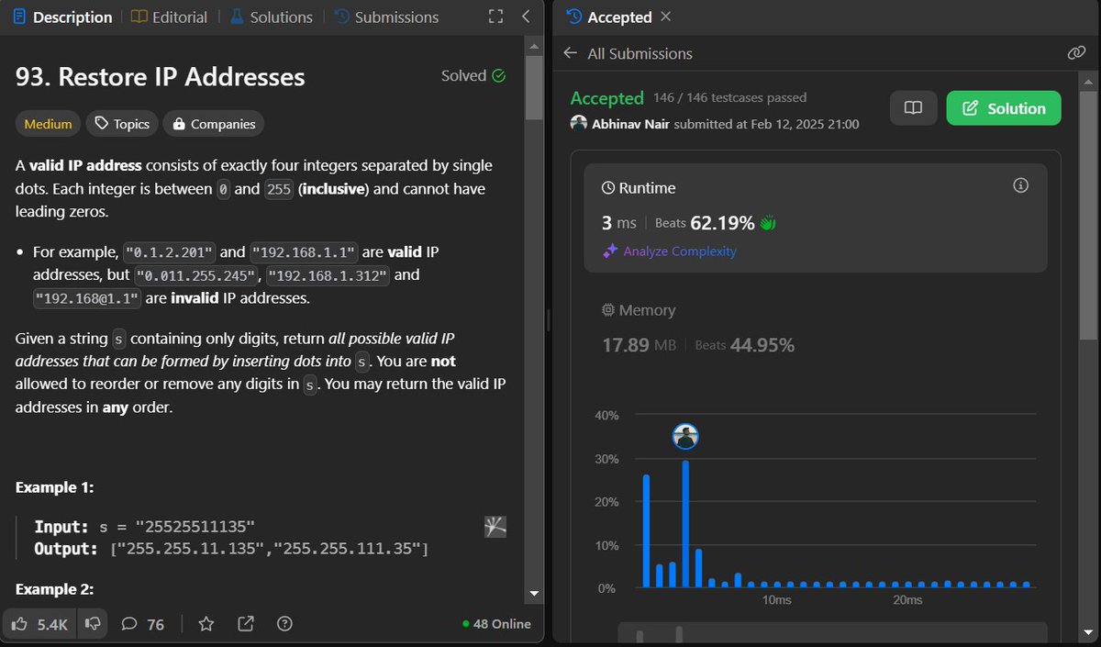1101x647 pixels.
Task: Switch to the Editorial tab
Action: coord(169,17)
